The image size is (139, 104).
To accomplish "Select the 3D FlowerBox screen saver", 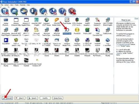I will coord(6,50).
